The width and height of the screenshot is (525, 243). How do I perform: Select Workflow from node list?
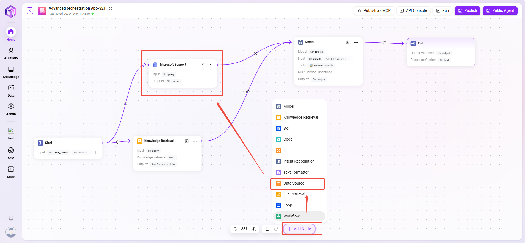291,216
